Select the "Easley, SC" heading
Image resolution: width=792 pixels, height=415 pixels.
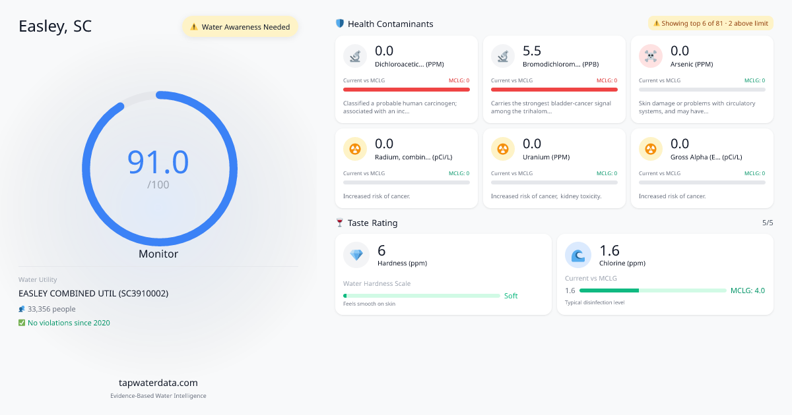coord(55,26)
